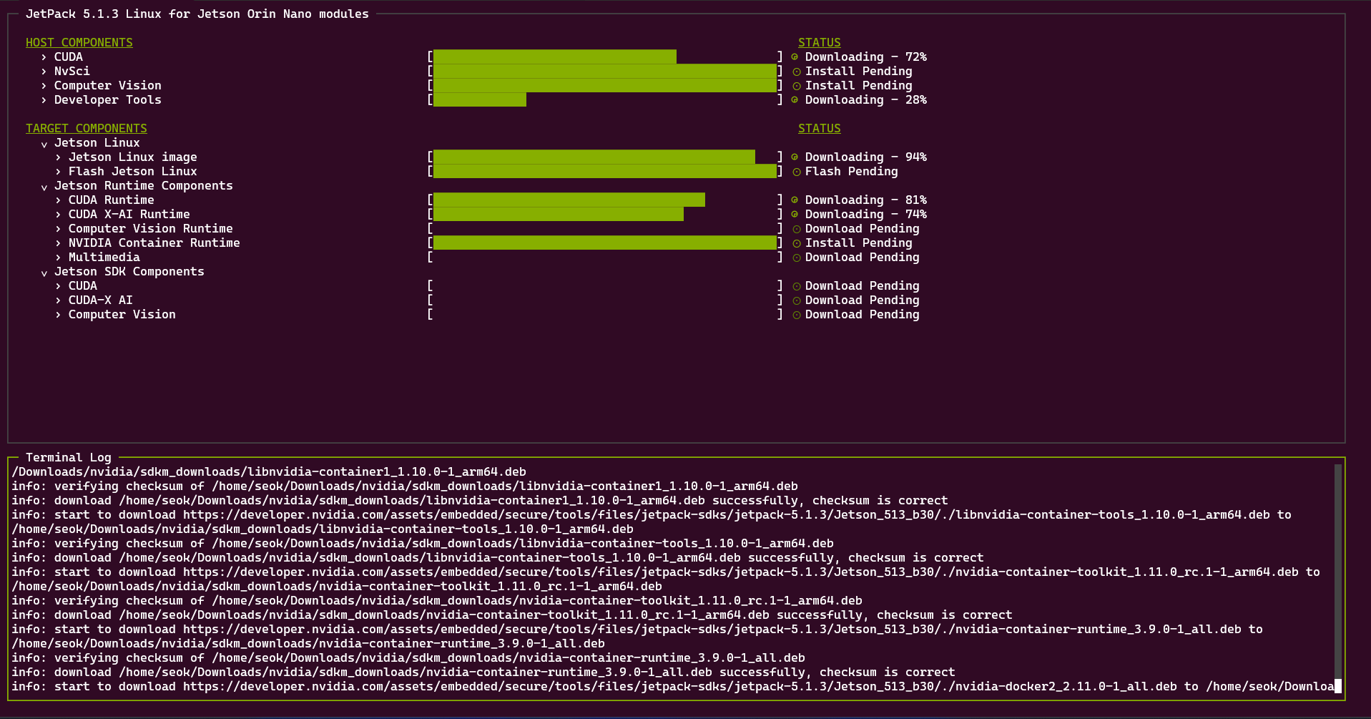1371x719 pixels.
Task: Expand the Jetson Linux image row
Action: pyautogui.click(x=58, y=157)
